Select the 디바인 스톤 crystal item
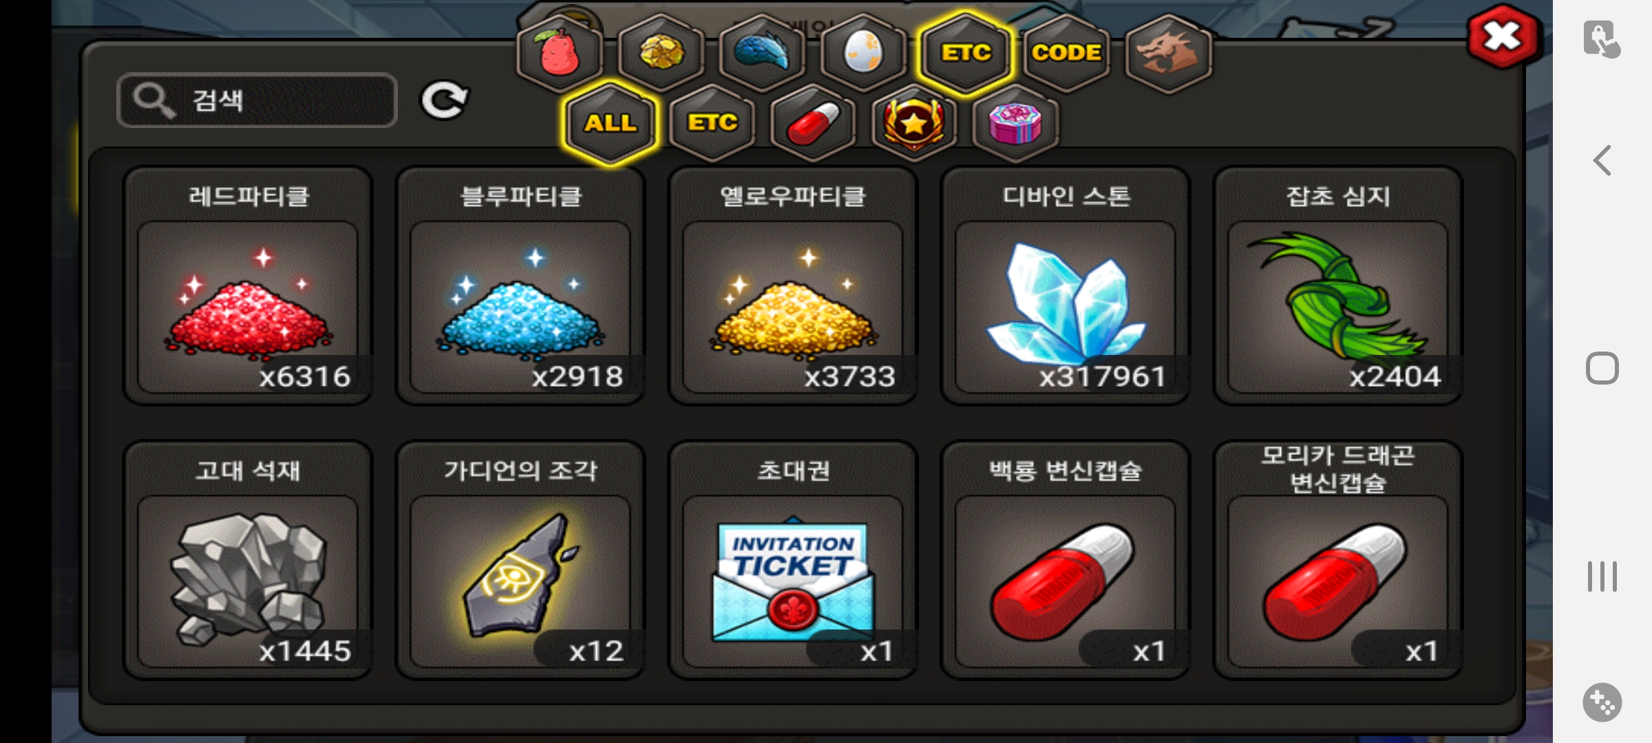The image size is (1652, 743). (1065, 286)
